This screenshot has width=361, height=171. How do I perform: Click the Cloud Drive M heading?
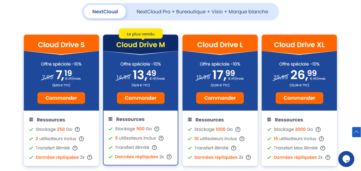pos(141,45)
